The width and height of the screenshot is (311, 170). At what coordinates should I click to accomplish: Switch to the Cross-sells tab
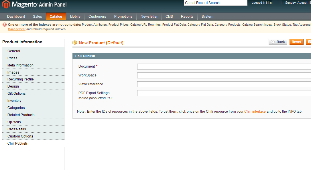point(34,129)
